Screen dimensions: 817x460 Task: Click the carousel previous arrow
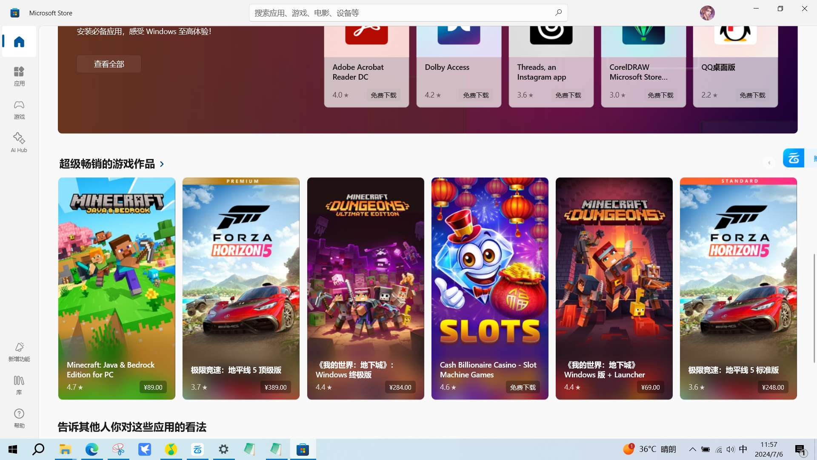[769, 163]
